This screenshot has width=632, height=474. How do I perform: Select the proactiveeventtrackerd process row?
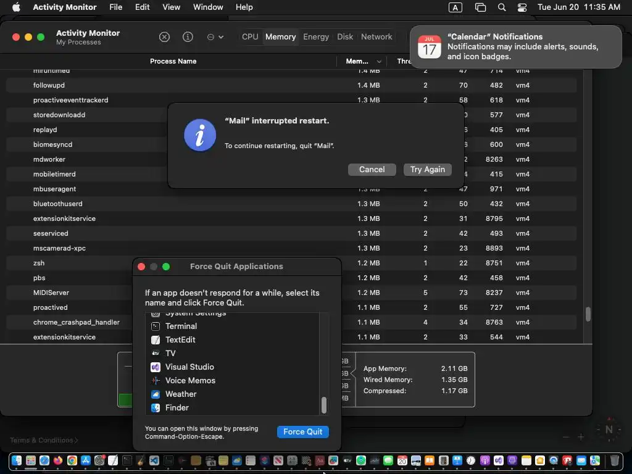[x=291, y=100]
